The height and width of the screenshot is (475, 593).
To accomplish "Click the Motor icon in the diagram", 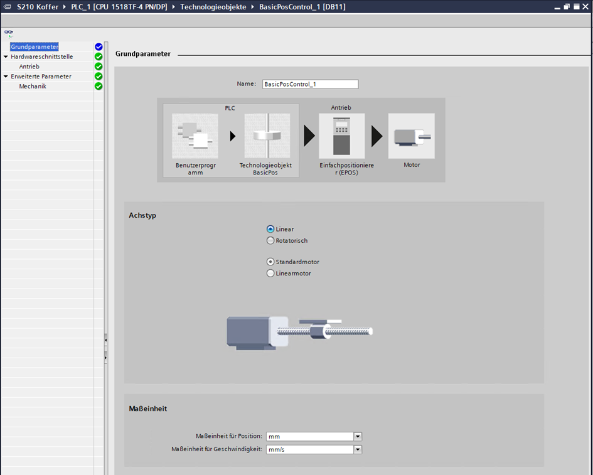I will (x=411, y=136).
